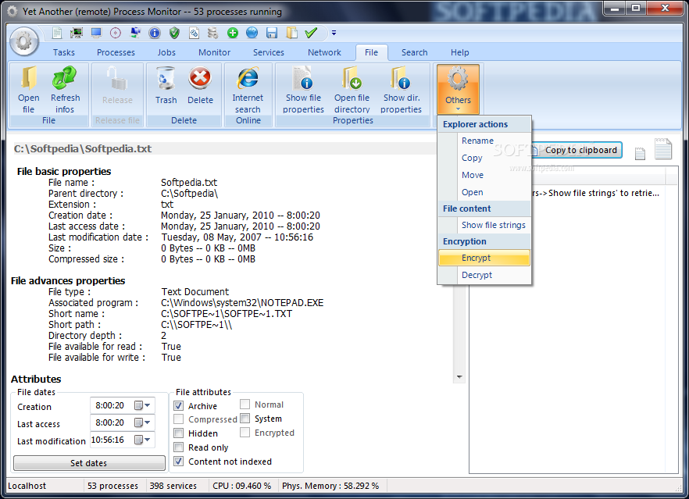Click the file info scroll down arrow
This screenshot has width=689, height=499.
pos(459,377)
